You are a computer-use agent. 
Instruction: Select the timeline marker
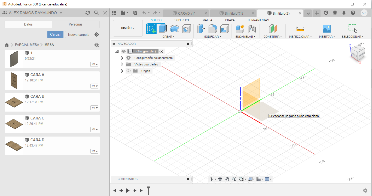(148, 190)
